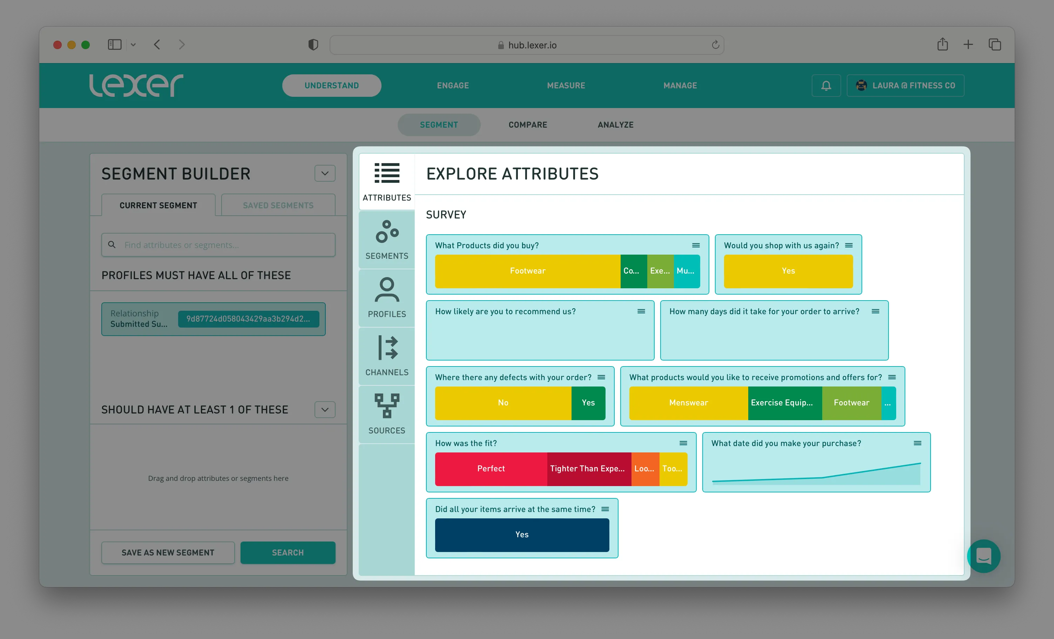Open the Safari sidebar dropdown arrow
Image resolution: width=1054 pixels, height=639 pixels.
pyautogui.click(x=133, y=45)
